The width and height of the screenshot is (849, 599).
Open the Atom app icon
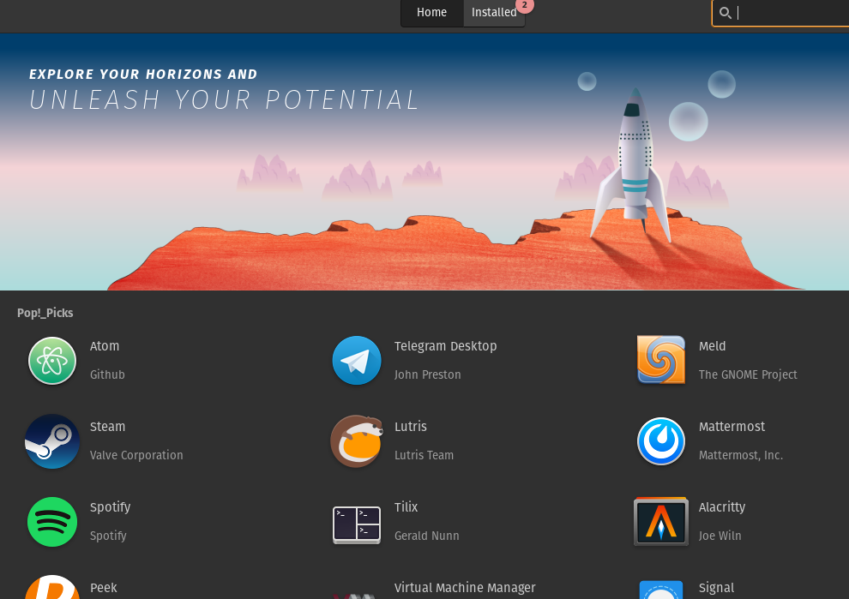(52, 361)
